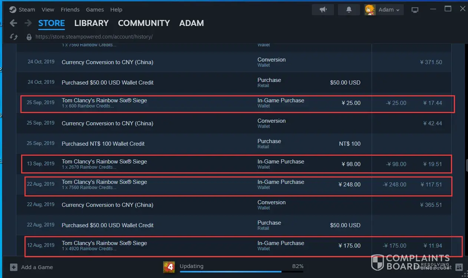
Task: Open the View menu
Action: coord(48,10)
